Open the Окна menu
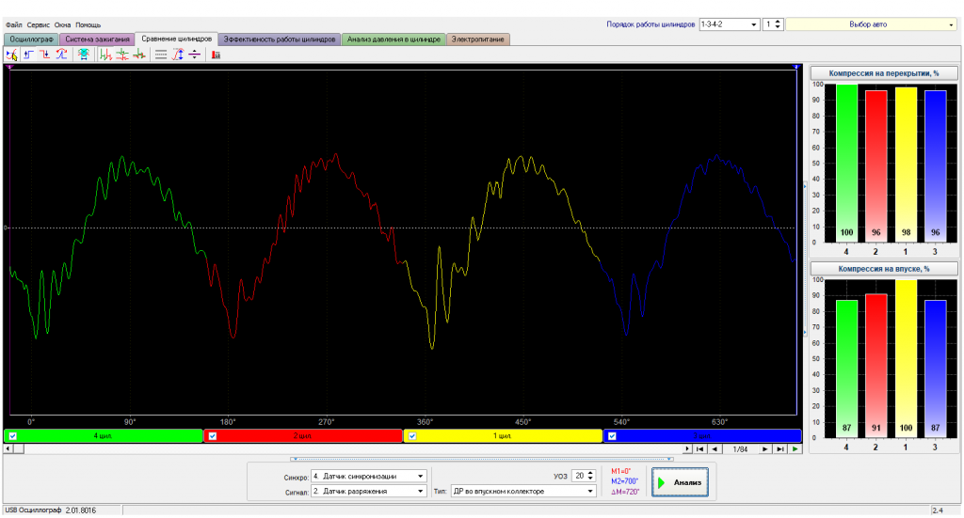This screenshot has height=518, width=964. pos(62,25)
